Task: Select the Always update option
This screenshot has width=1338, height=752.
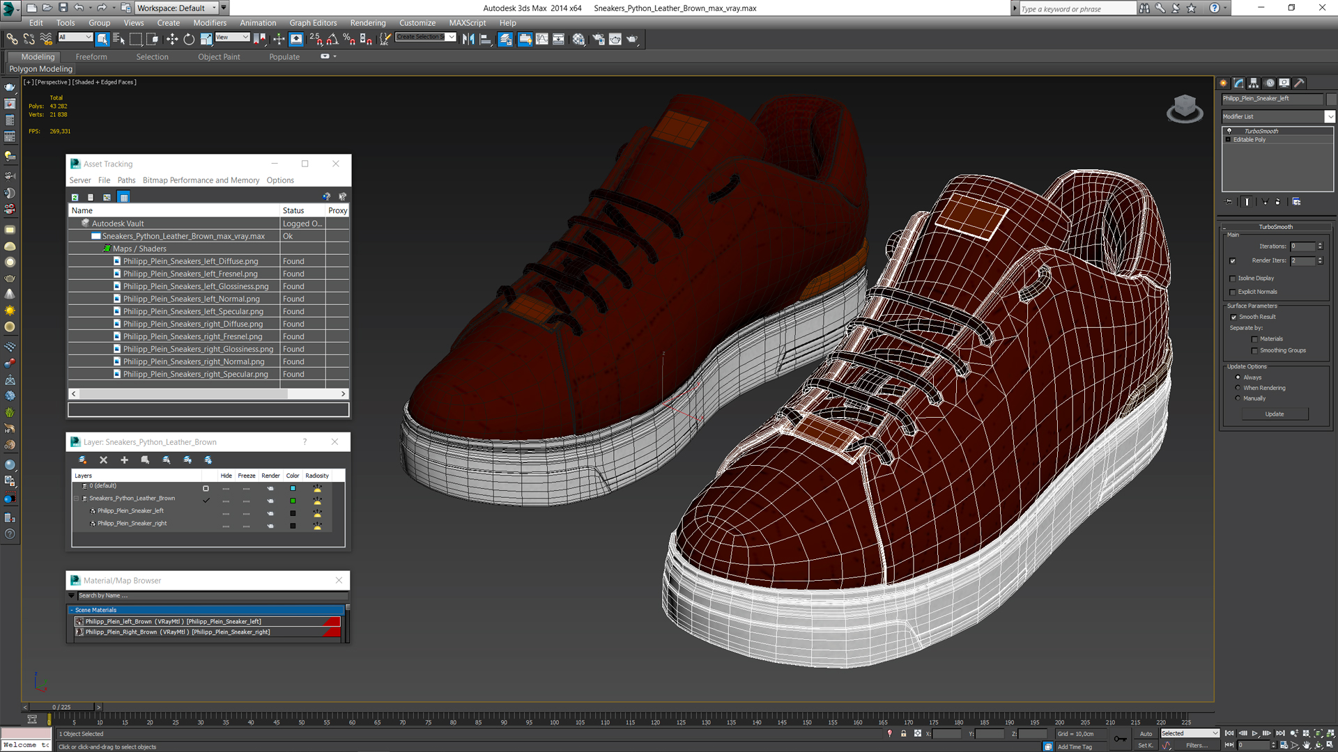Action: 1238,377
